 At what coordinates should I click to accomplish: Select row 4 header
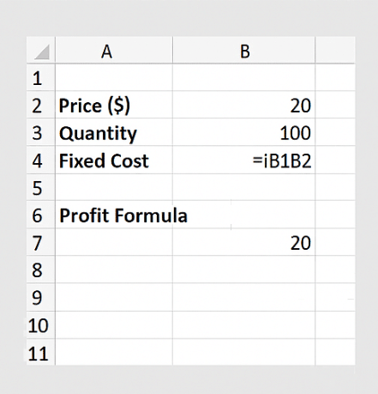click(41, 160)
